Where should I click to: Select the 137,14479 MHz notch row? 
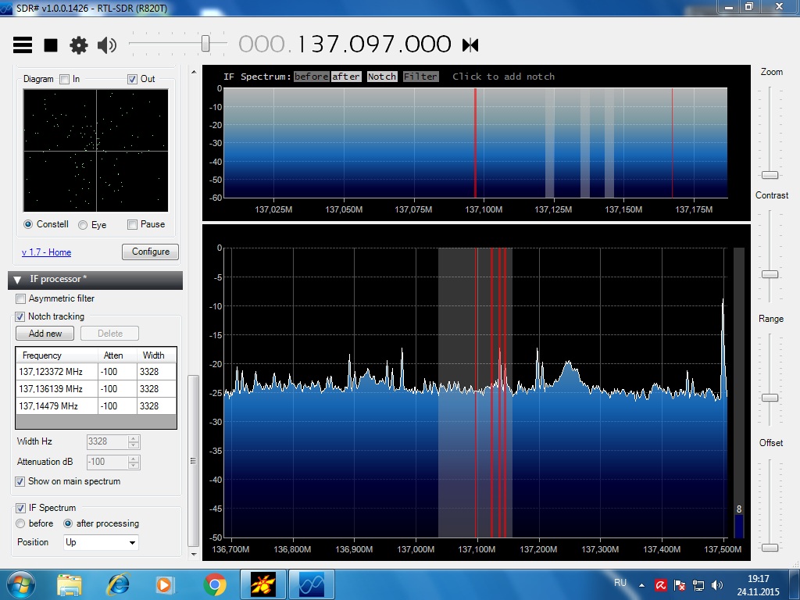coord(96,406)
